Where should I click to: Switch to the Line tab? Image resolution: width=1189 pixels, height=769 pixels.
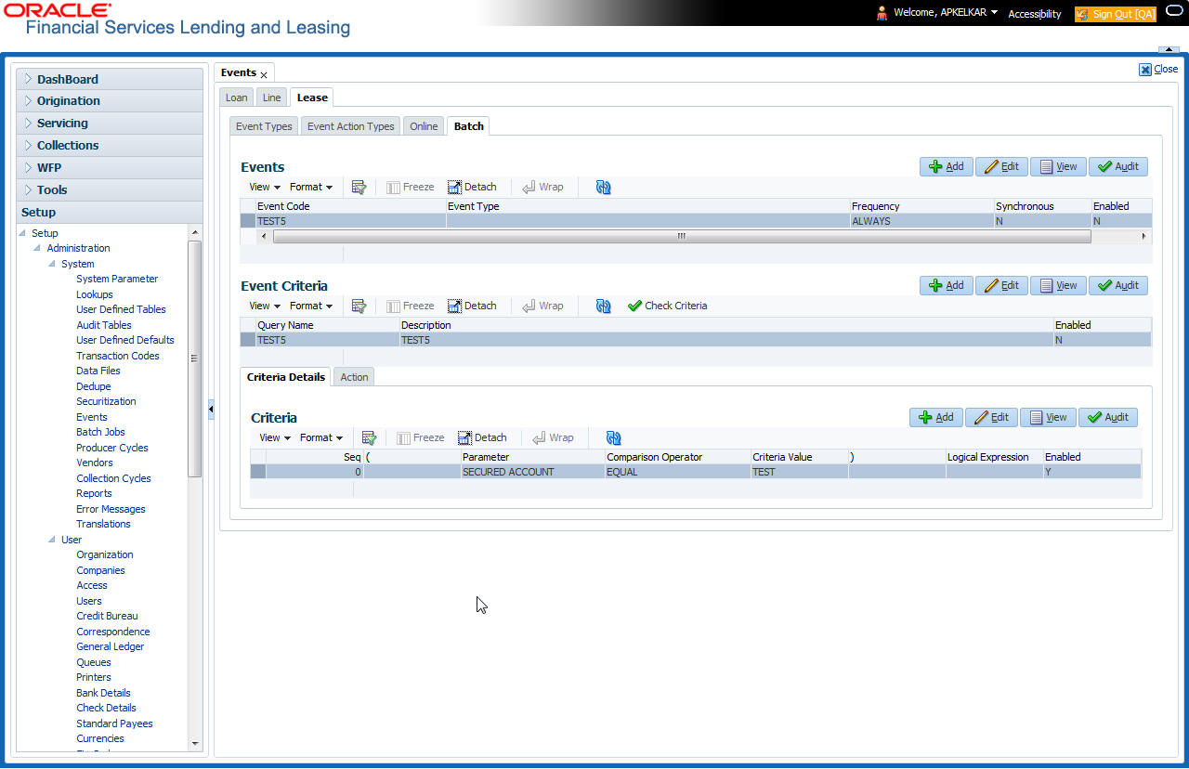point(271,98)
